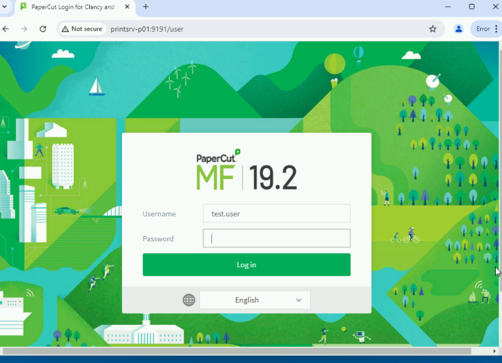Click the PaperCut MF 19.2 logo
The image size is (502, 363).
(x=247, y=169)
